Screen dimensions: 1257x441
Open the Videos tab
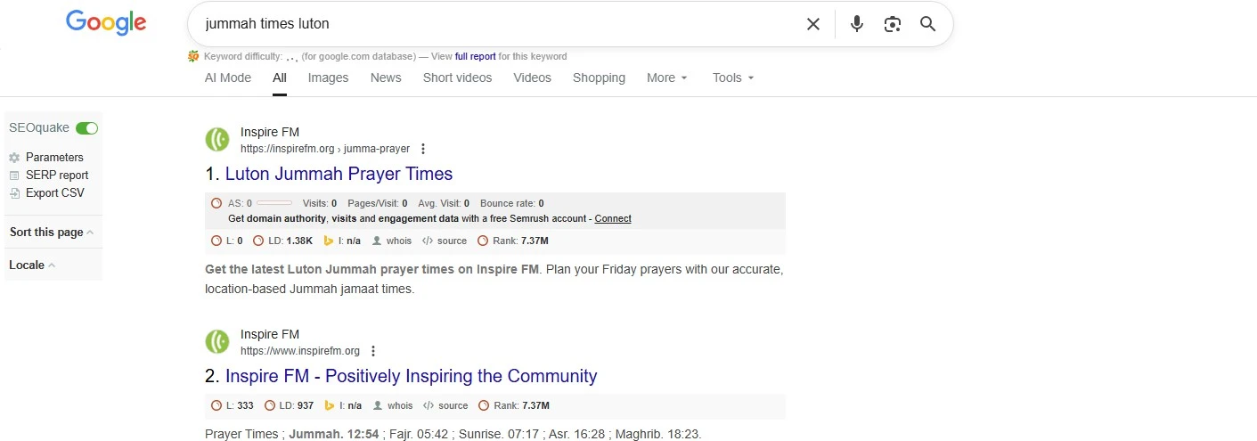pos(533,78)
